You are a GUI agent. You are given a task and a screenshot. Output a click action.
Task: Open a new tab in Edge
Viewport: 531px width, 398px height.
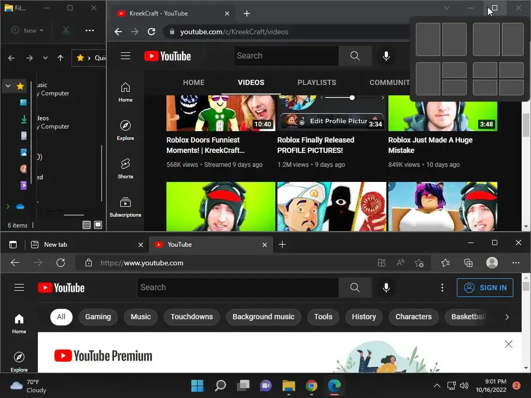click(x=282, y=245)
